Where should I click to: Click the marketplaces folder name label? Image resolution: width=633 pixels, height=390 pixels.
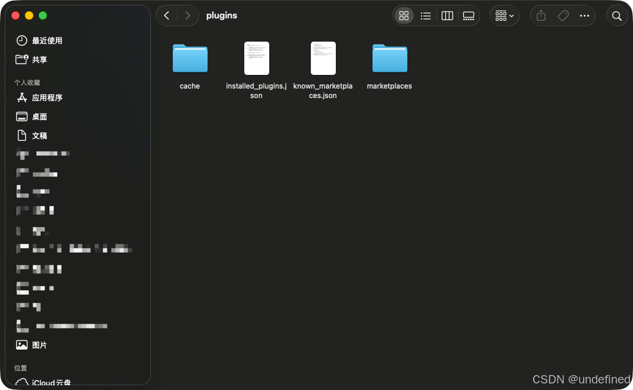point(389,86)
